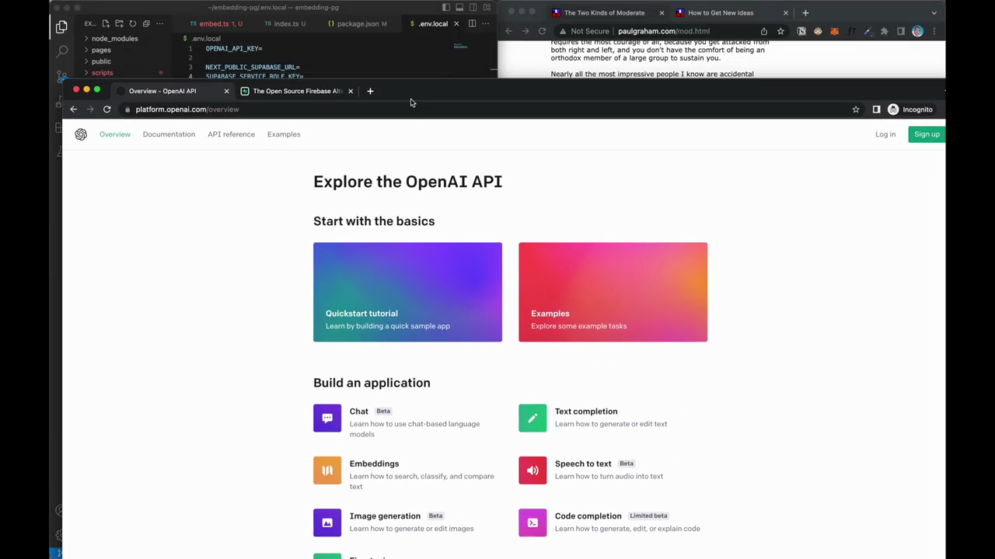
Task: Switch to The Open Source Firebase Alternative tab
Action: 297,91
